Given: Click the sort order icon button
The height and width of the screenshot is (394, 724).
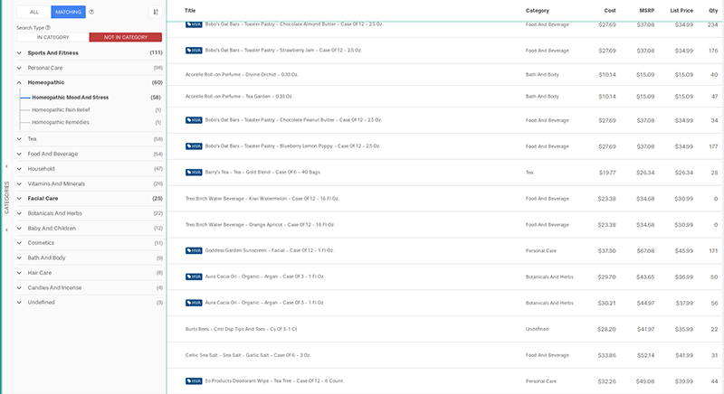Looking at the screenshot, I should click(156, 12).
